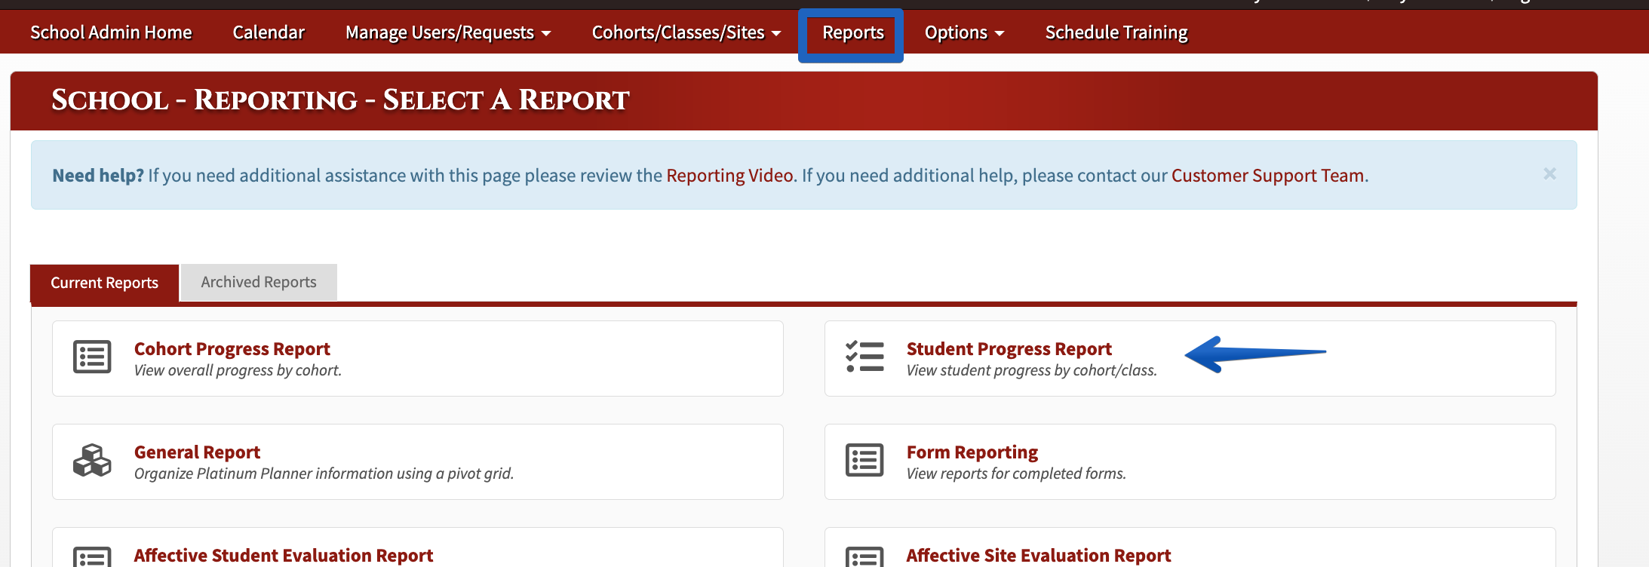The image size is (1649, 567).
Task: Switch to the Archived Reports tab
Action: (x=259, y=282)
